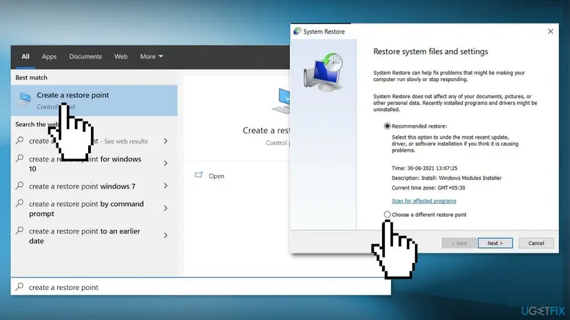This screenshot has height=320, width=570.
Task: Select Choose a different restore point option
Action: pos(387,214)
